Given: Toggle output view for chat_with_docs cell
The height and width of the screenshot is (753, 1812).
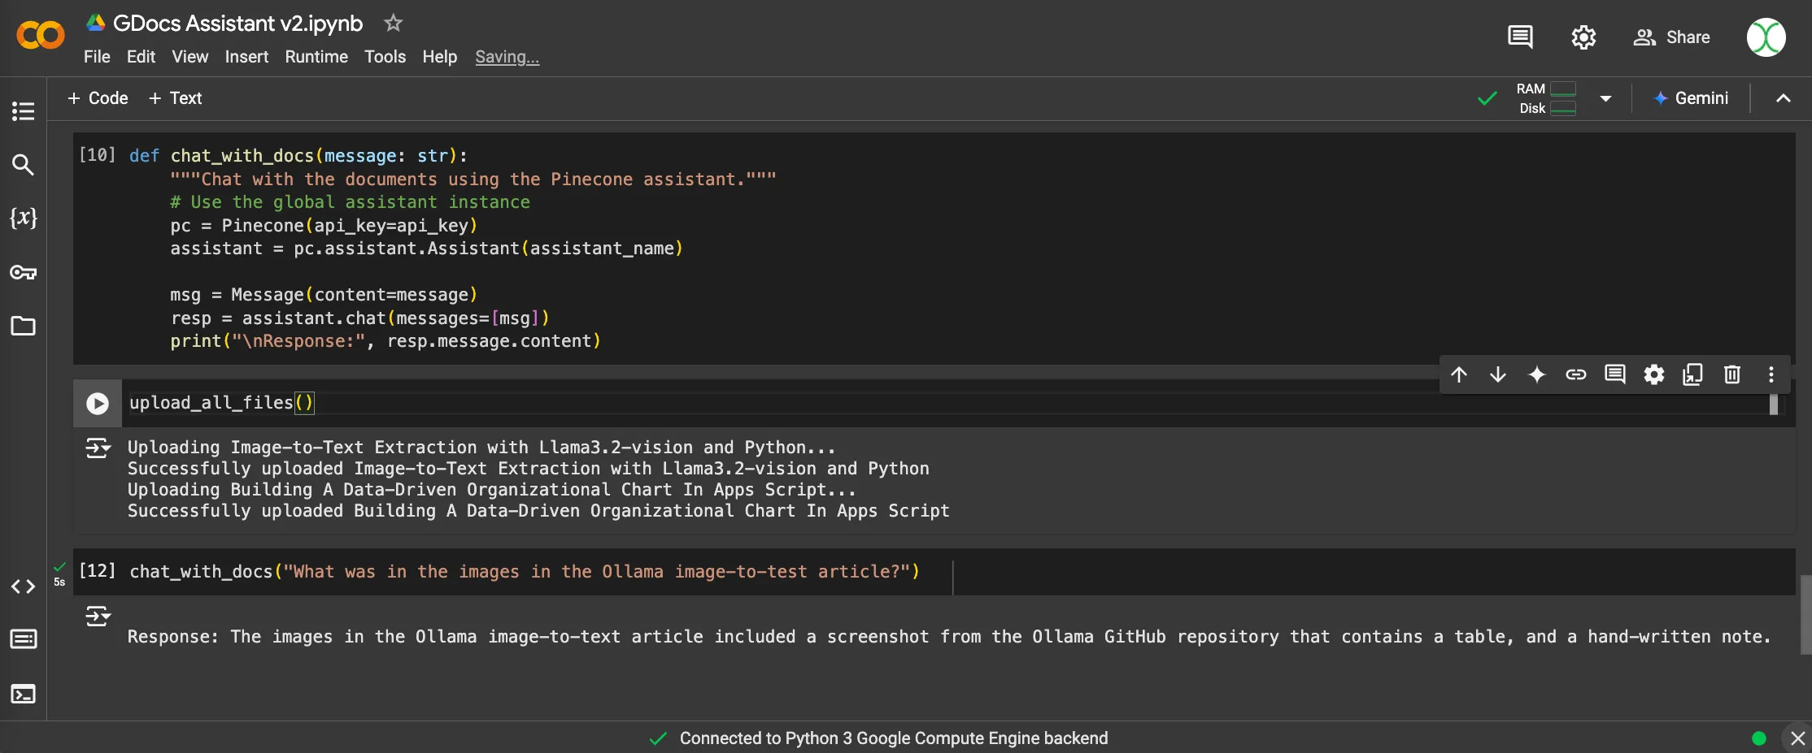Looking at the screenshot, I should click(98, 617).
